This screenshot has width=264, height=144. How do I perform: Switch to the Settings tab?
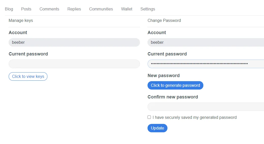(148, 9)
